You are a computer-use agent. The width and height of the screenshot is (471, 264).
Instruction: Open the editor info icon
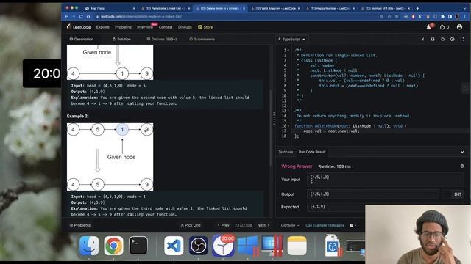[423, 39]
